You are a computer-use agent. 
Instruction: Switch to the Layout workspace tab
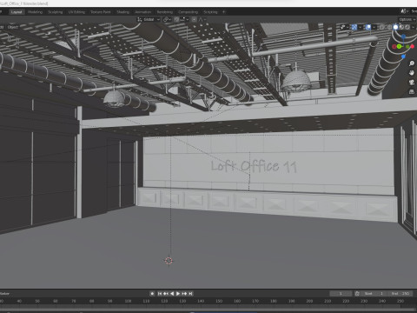click(17, 12)
